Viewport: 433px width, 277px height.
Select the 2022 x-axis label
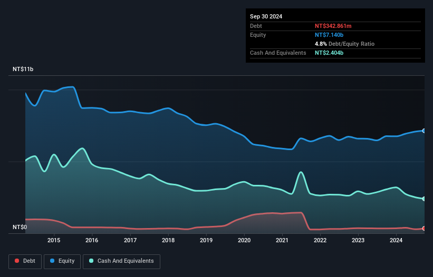point(320,240)
